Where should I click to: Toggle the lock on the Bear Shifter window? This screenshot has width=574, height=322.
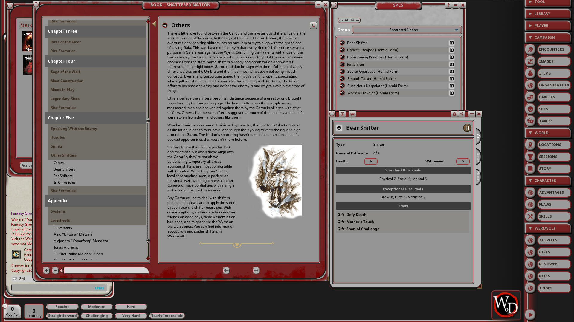pos(454,114)
